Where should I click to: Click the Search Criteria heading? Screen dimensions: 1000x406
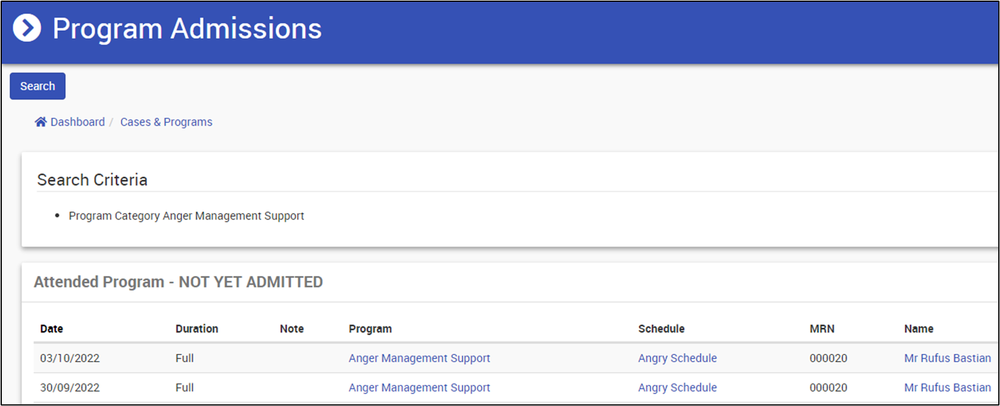click(92, 180)
